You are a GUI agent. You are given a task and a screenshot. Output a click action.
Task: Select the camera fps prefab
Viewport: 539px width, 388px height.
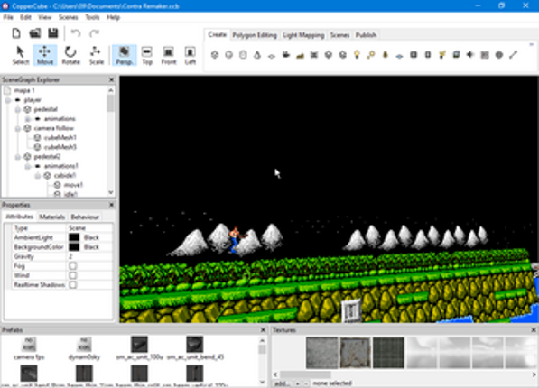(29, 348)
